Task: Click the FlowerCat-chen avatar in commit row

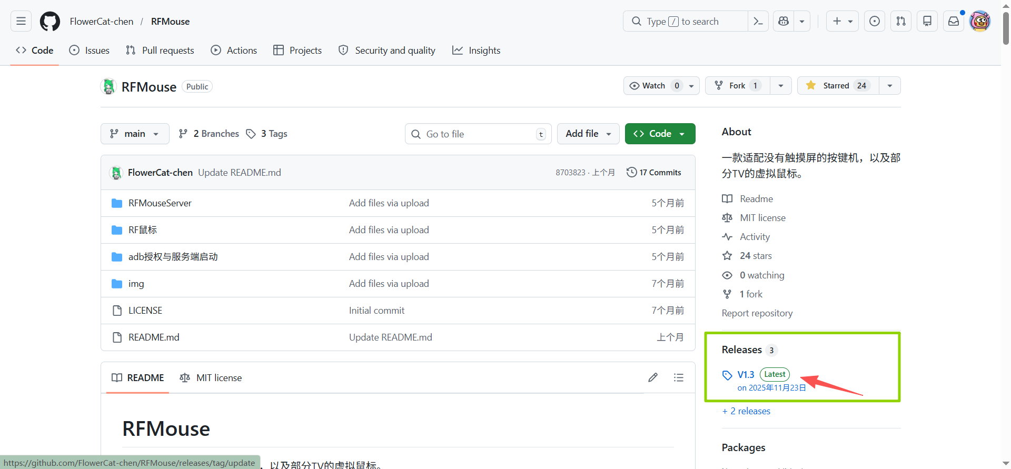Action: [116, 173]
